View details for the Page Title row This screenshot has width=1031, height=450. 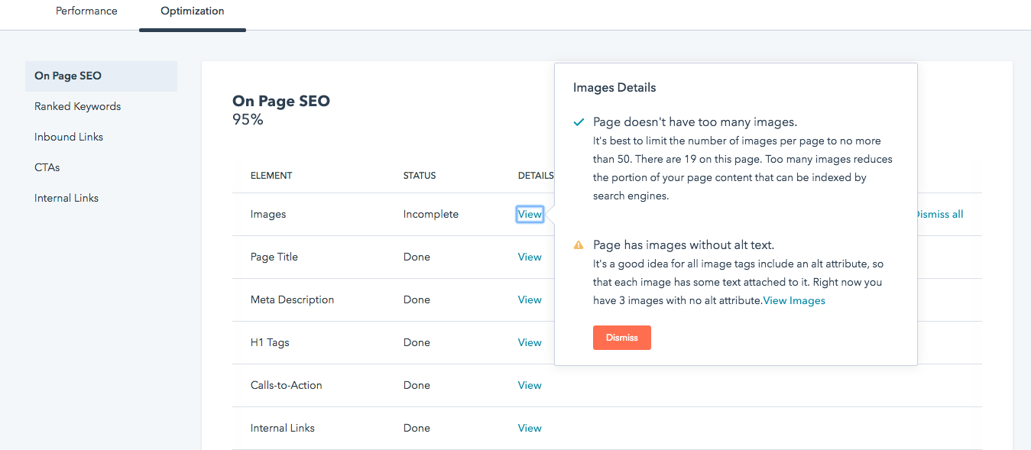530,257
